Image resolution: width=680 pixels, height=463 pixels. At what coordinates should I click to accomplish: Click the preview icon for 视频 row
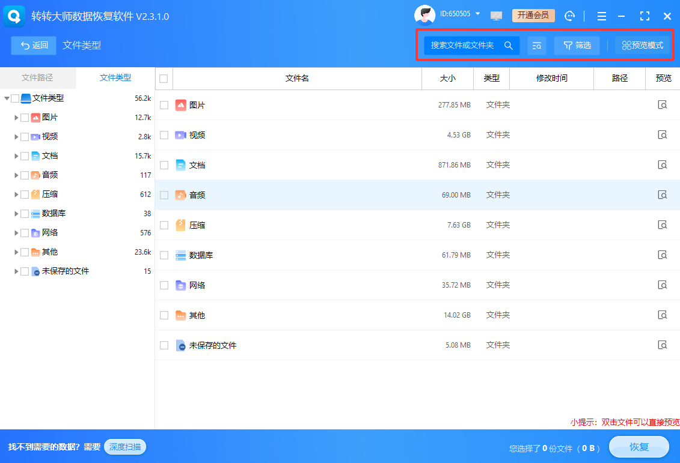[662, 135]
